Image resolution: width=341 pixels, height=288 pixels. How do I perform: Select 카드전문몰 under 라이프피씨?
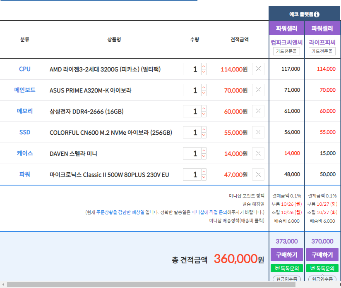pos(322,51)
